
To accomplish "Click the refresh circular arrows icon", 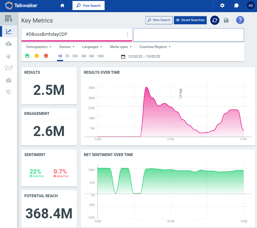I will (215, 20).
